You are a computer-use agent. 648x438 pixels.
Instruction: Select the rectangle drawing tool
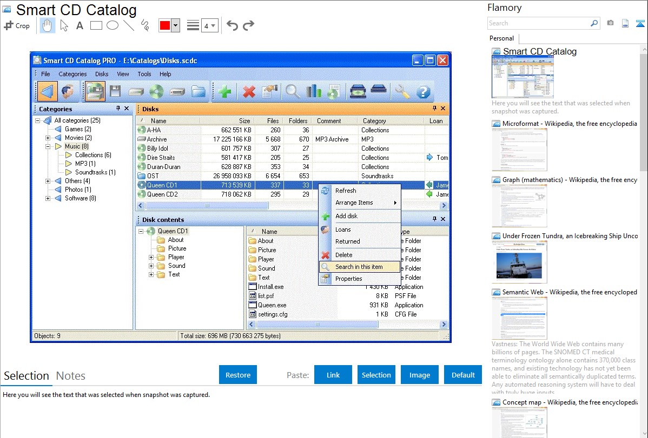coord(96,25)
